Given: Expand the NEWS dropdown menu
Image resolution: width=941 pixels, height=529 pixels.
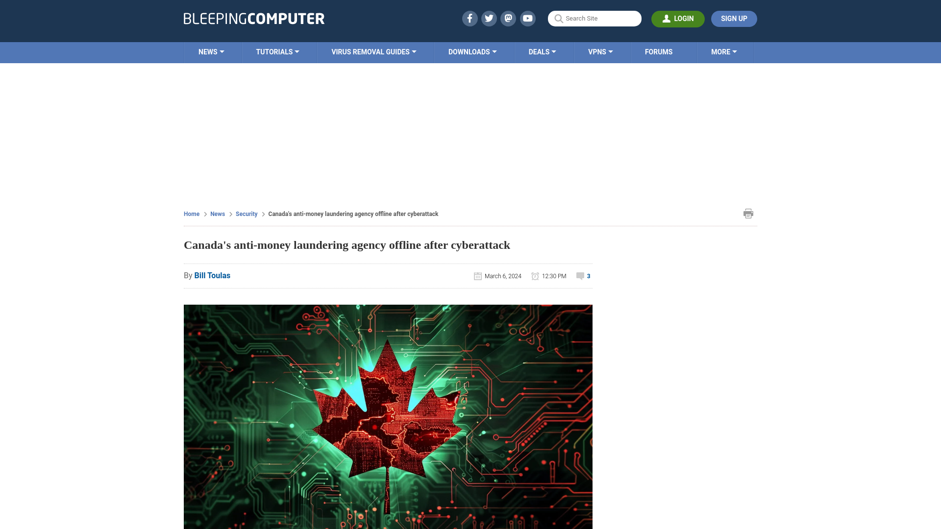Looking at the screenshot, I should pyautogui.click(x=211, y=51).
